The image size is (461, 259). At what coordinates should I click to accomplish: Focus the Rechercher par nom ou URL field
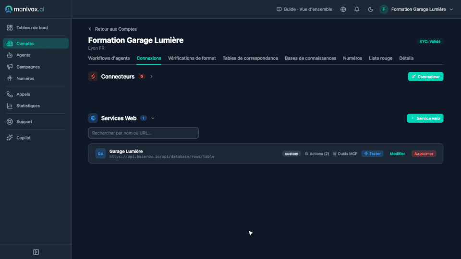tap(144, 133)
